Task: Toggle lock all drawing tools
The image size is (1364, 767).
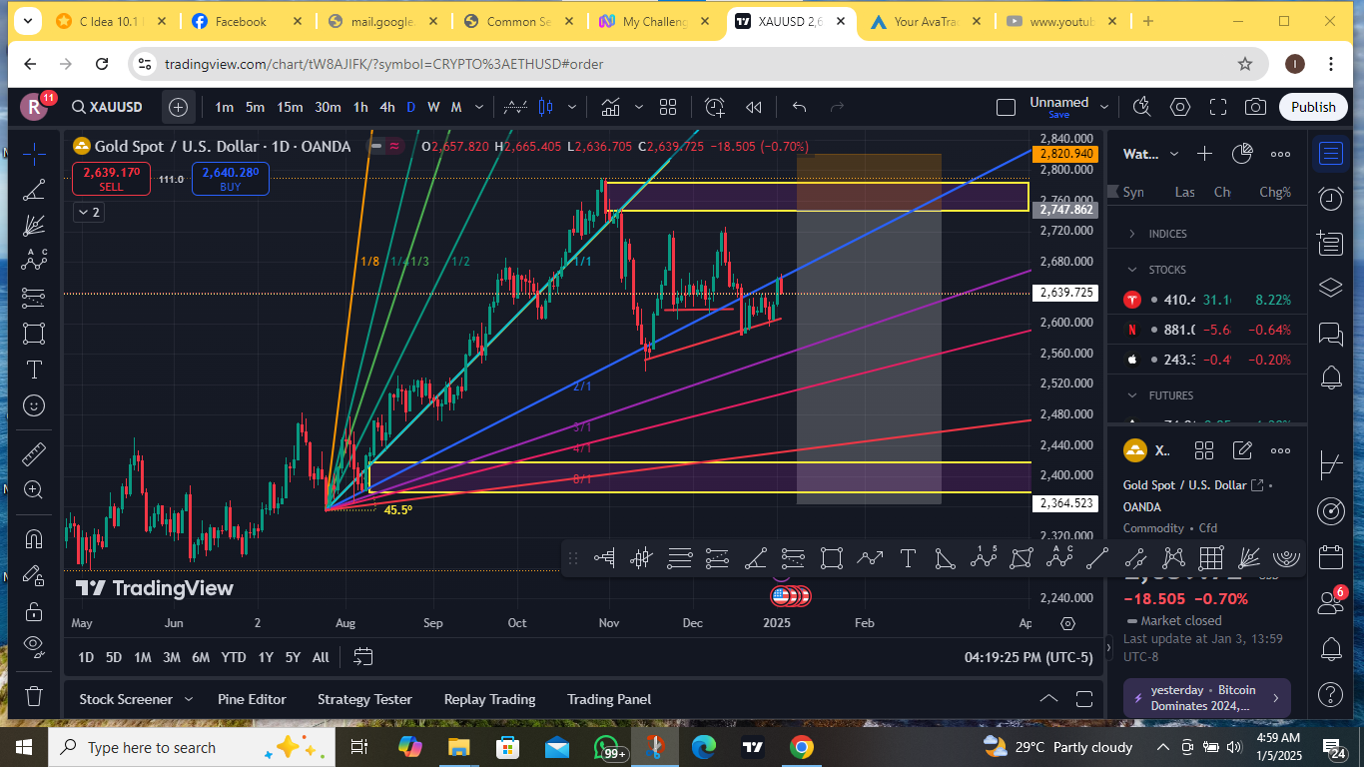Action: pos(34,611)
